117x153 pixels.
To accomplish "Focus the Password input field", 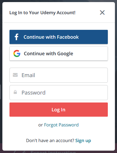I will coord(59,92).
